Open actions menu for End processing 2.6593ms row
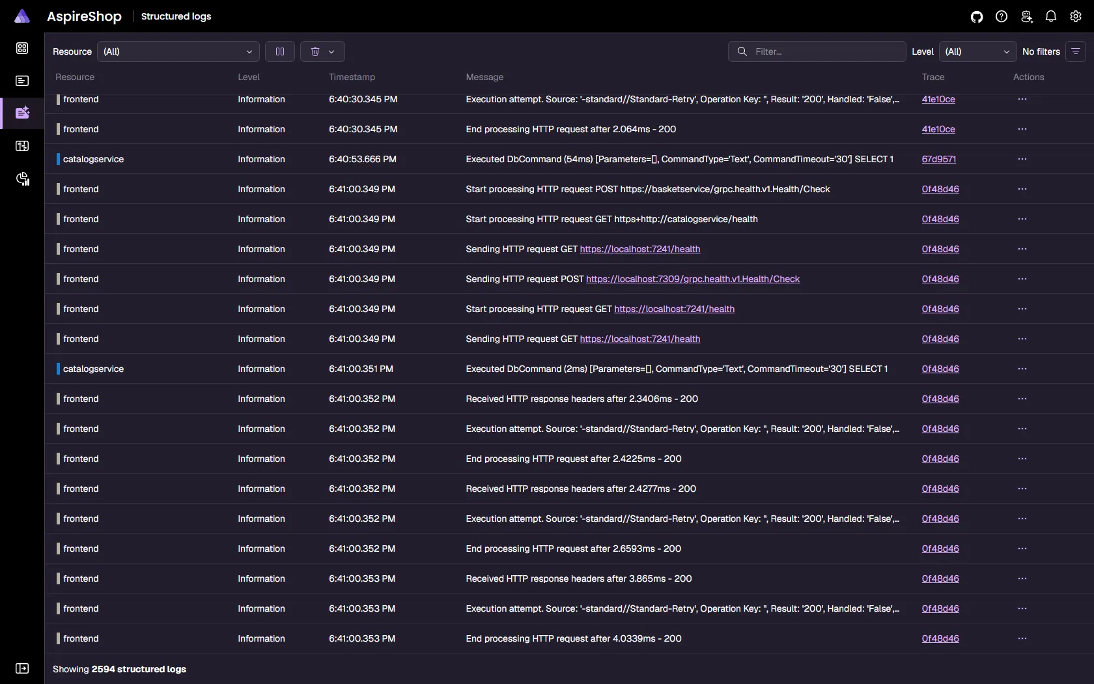The image size is (1094, 684). click(1022, 549)
